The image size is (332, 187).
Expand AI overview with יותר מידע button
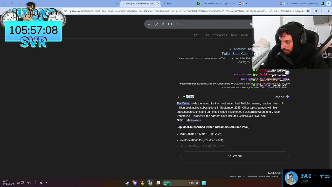tap(235, 156)
